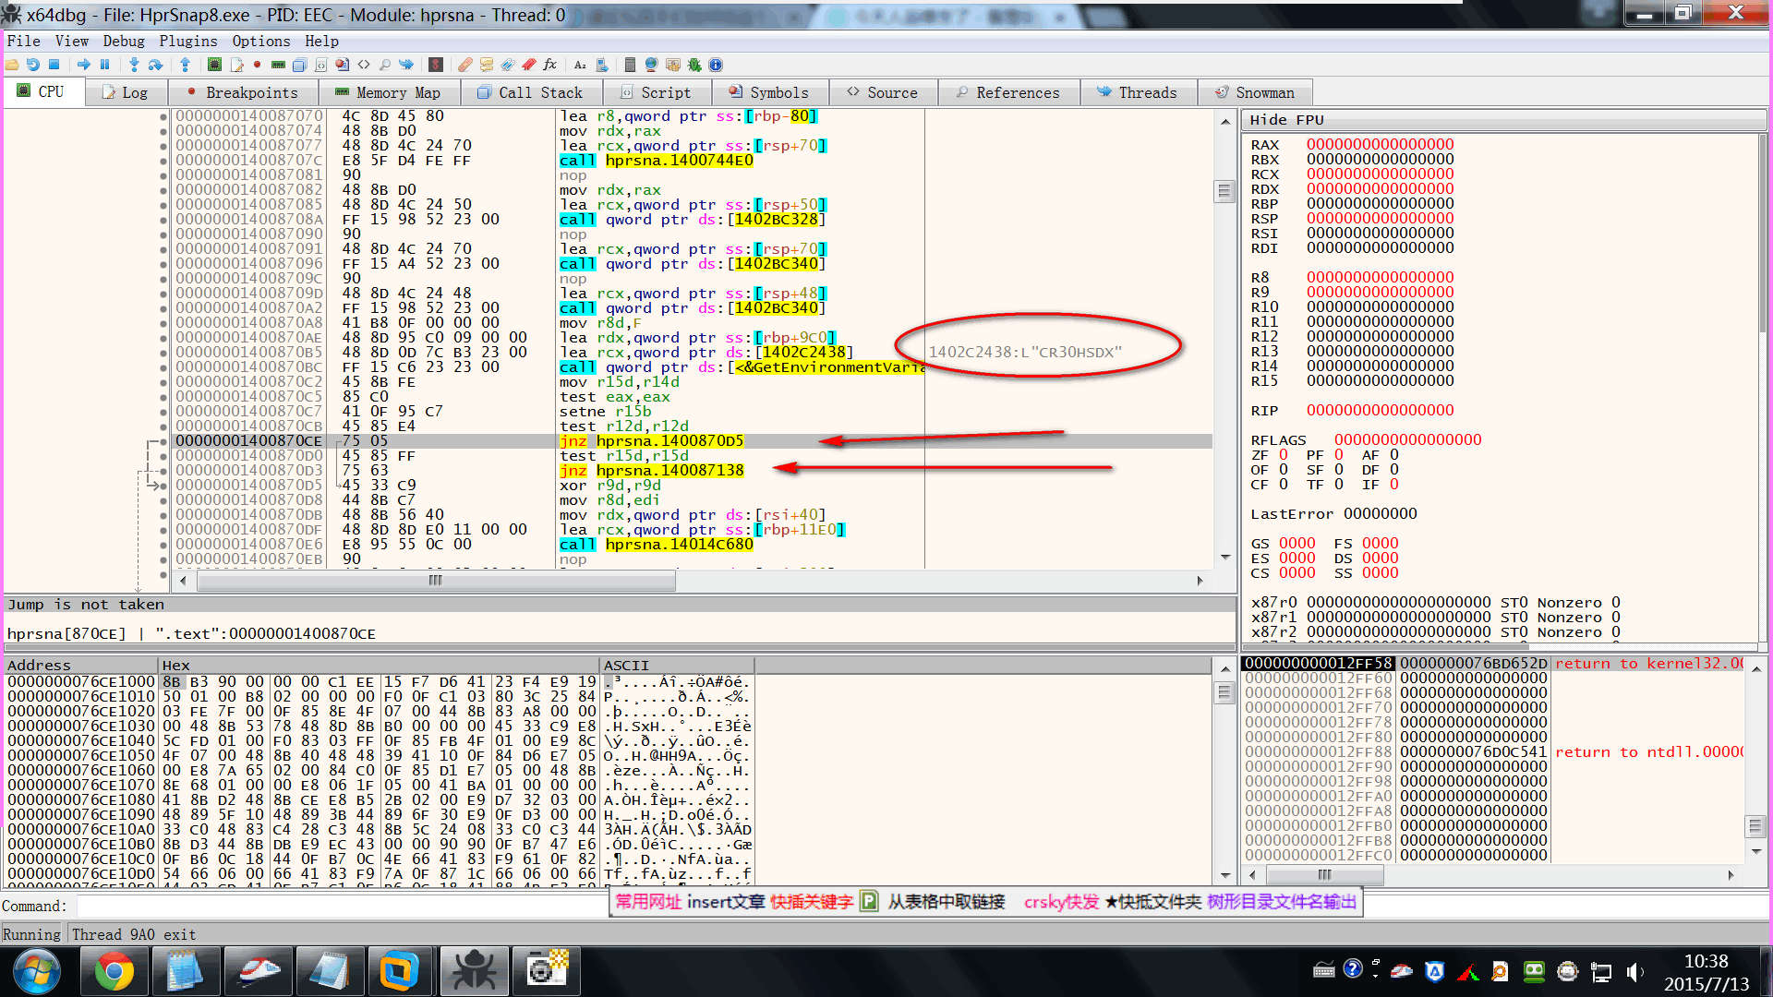Toggle breakpoint bullet at address 1400870CE
This screenshot has width=1773, height=997.
pos(163,441)
